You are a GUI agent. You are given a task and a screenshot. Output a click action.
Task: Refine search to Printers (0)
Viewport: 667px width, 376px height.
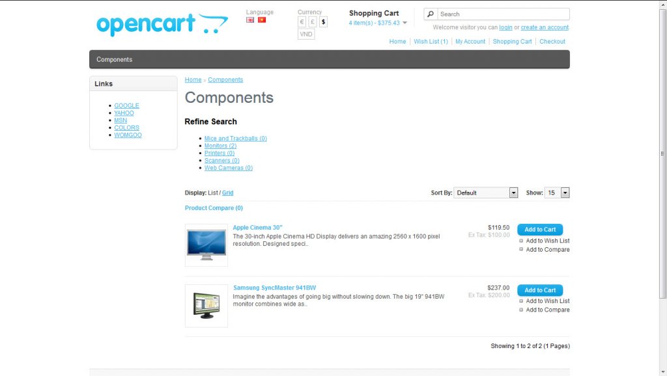[219, 153]
